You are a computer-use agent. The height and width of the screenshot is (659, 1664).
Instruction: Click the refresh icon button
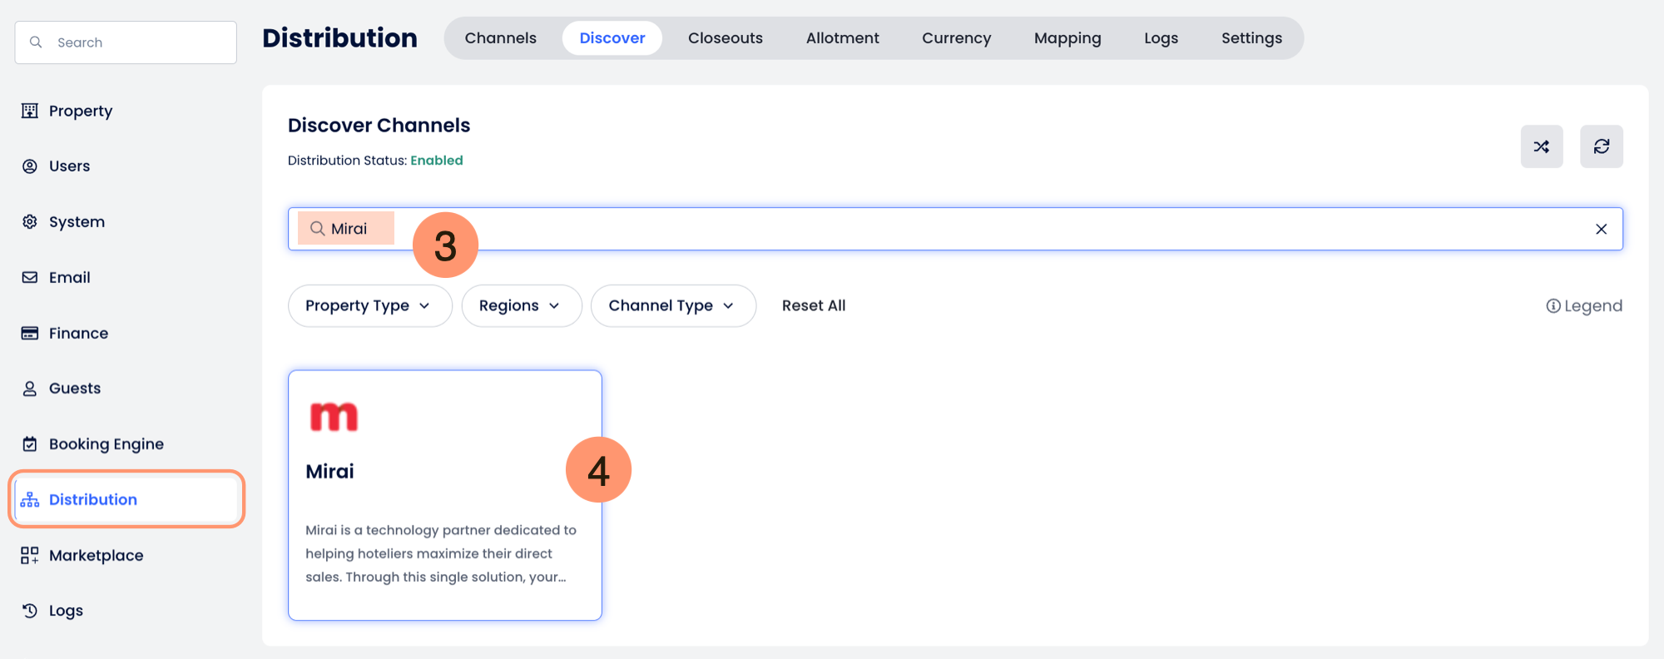tap(1601, 146)
